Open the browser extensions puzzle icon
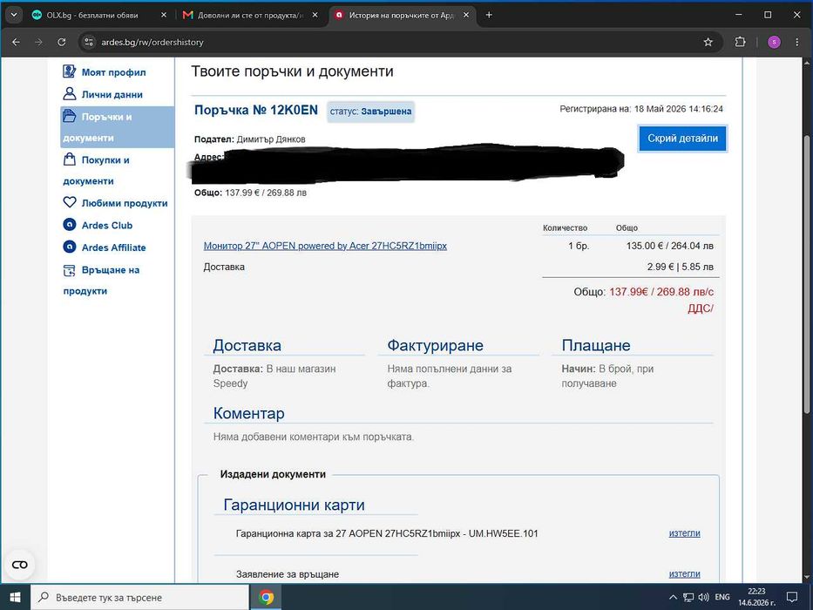This screenshot has height=610, width=813. point(741,42)
